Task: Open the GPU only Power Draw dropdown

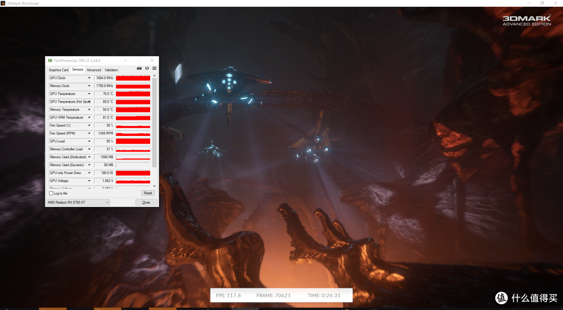Action: coord(89,172)
